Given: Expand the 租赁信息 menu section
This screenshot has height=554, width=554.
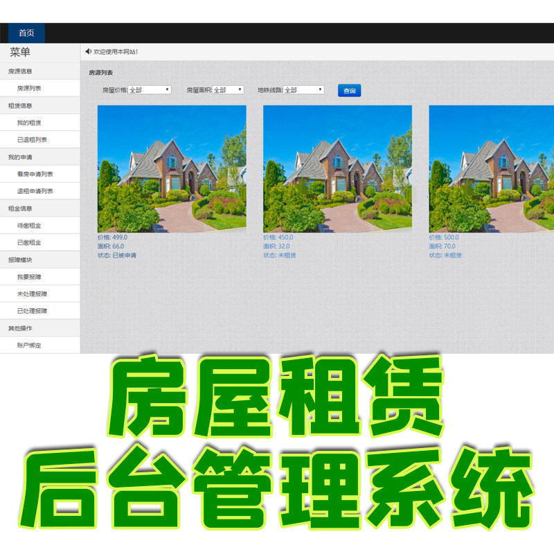Looking at the screenshot, I should pyautogui.click(x=40, y=106).
